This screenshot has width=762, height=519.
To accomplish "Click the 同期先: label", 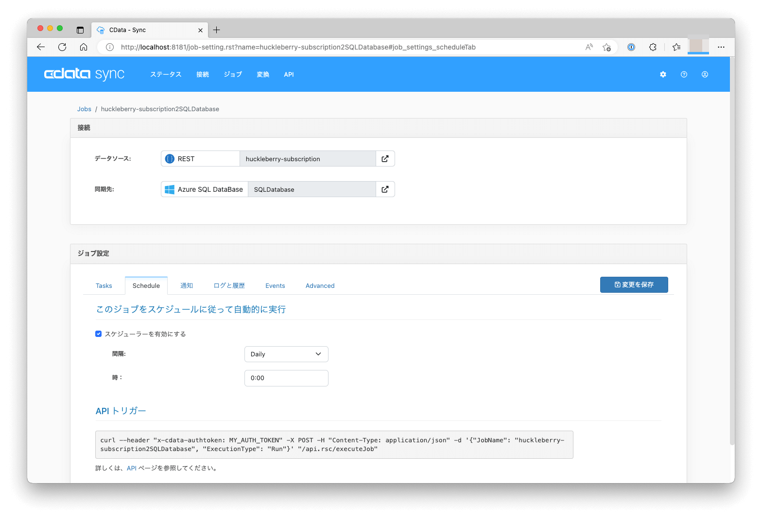I will [104, 189].
